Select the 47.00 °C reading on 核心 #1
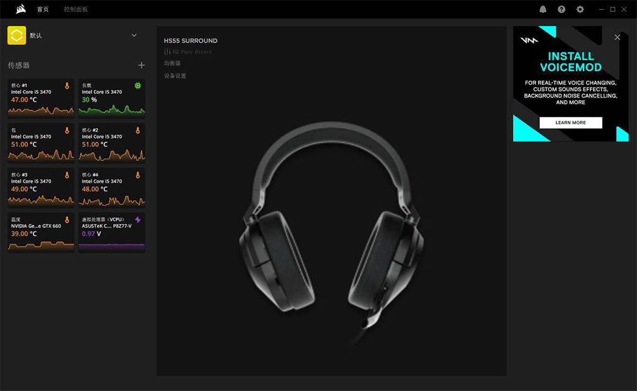The height and width of the screenshot is (391, 637). coord(24,100)
